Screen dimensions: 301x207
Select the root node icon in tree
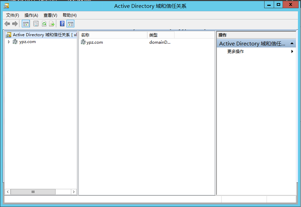coord(9,35)
